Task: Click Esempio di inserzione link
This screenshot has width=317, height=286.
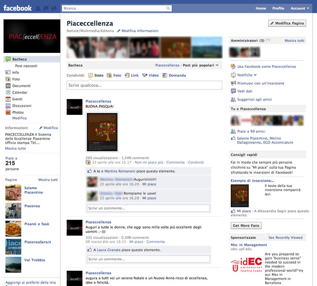Action: (252, 181)
